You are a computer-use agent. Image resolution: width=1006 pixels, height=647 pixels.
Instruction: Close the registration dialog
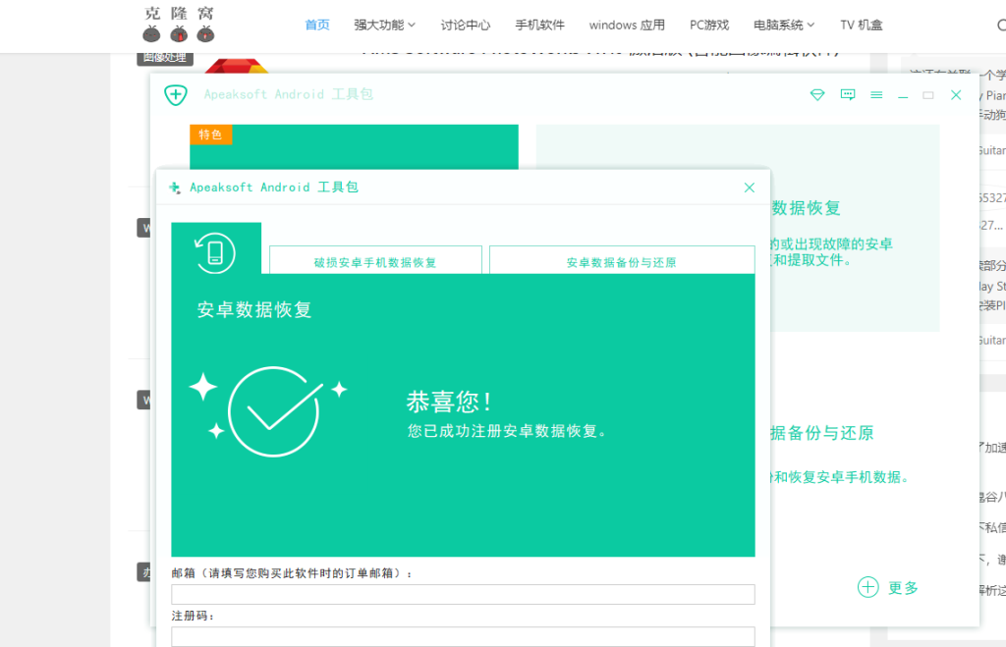(x=750, y=188)
